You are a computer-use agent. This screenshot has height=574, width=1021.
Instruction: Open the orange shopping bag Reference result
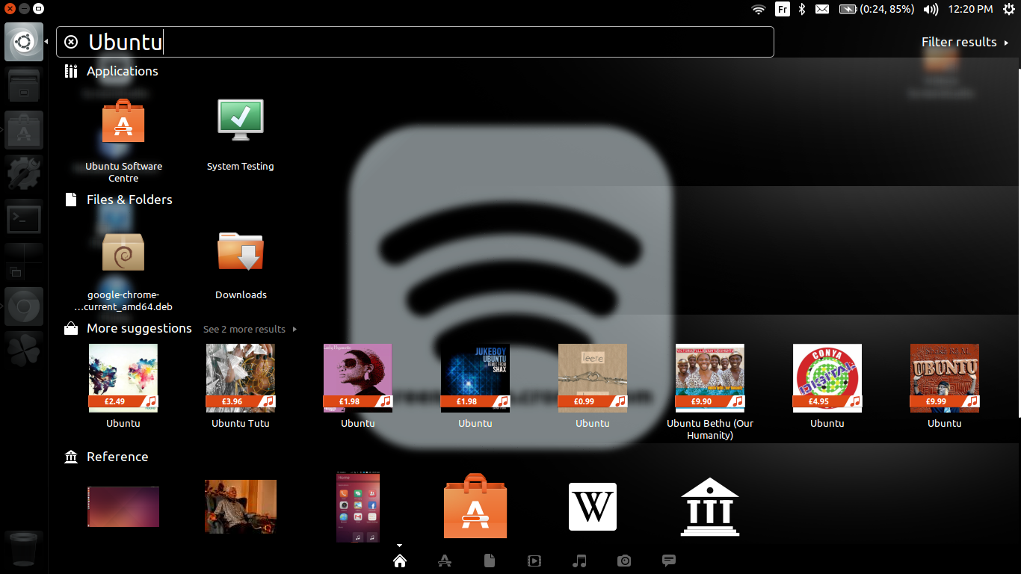(475, 505)
